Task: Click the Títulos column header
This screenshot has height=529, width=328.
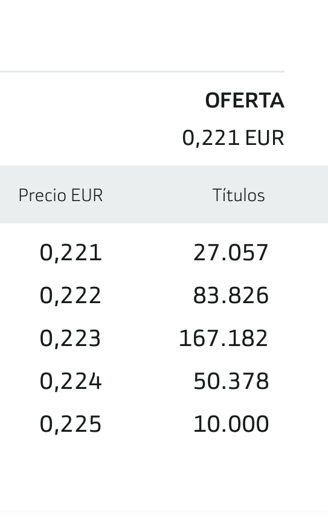Action: pyautogui.click(x=239, y=194)
